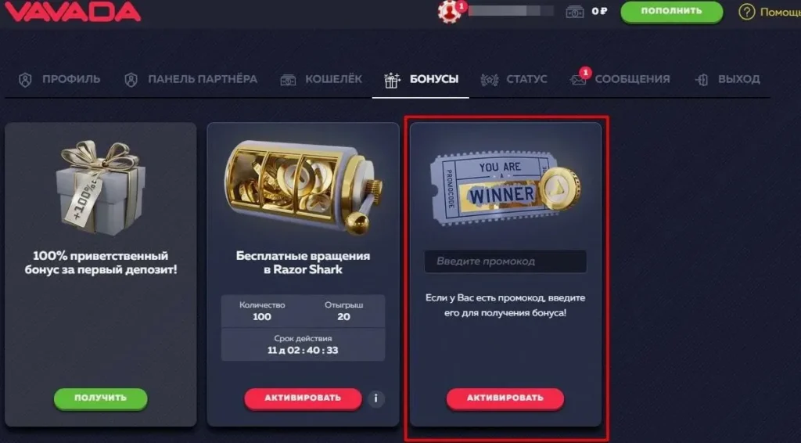Click the VAVADA logo
The image size is (801, 443).
point(71,11)
